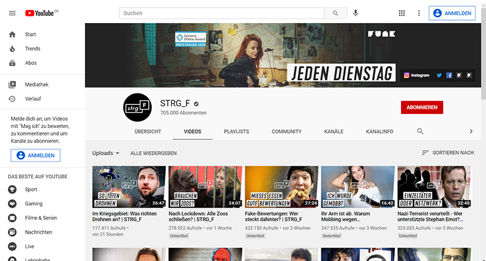Screen dimensions: 486x261
Task: Search within the channel magnifier icon
Action: 420,131
